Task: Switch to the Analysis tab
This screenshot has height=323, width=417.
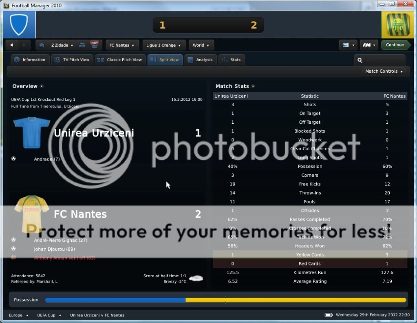Action: (x=201, y=60)
